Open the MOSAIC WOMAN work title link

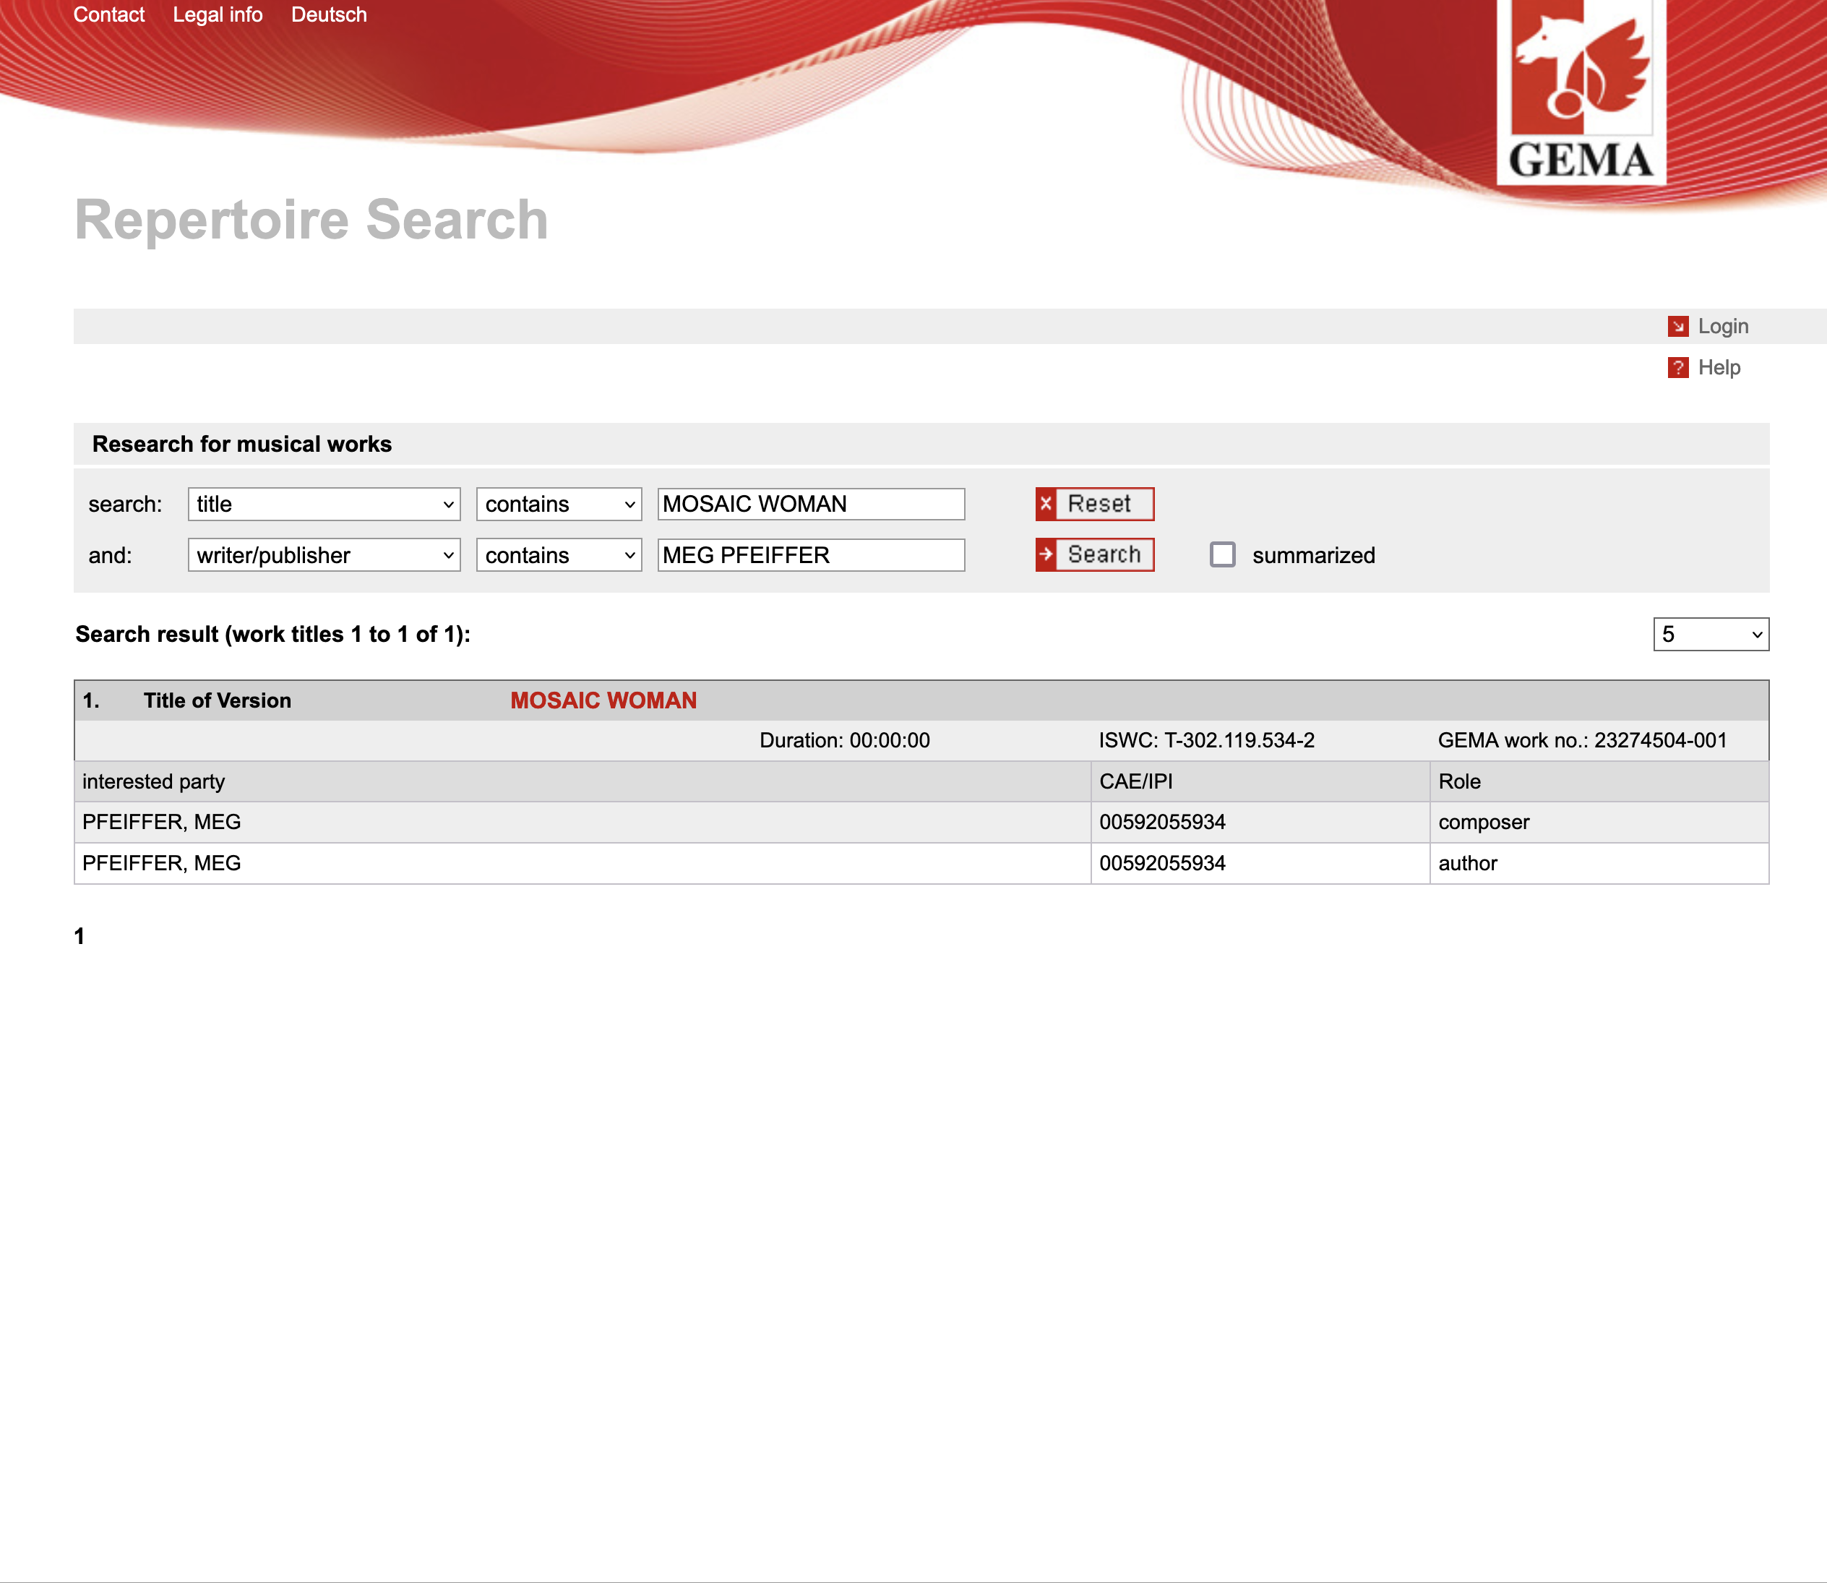603,700
